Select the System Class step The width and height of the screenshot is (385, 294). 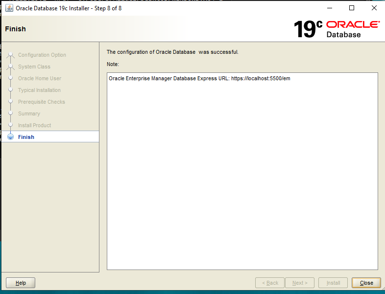tap(34, 67)
